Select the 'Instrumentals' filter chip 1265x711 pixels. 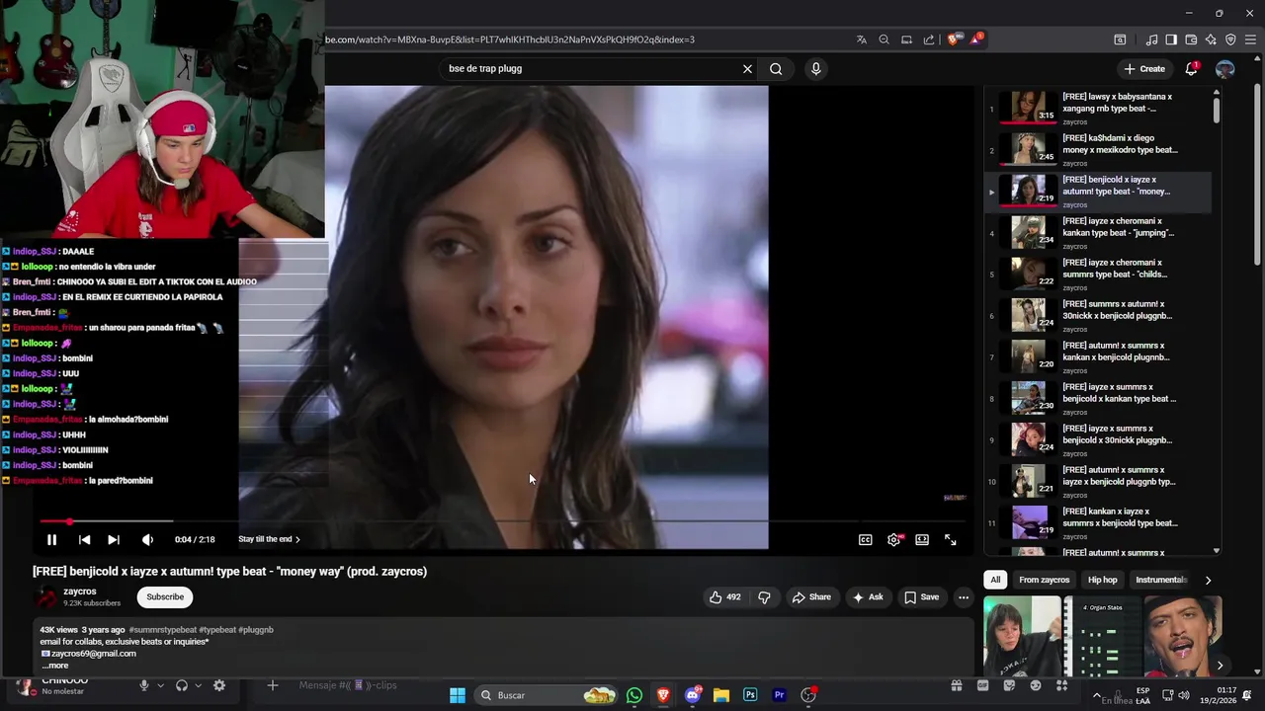pos(1160,580)
